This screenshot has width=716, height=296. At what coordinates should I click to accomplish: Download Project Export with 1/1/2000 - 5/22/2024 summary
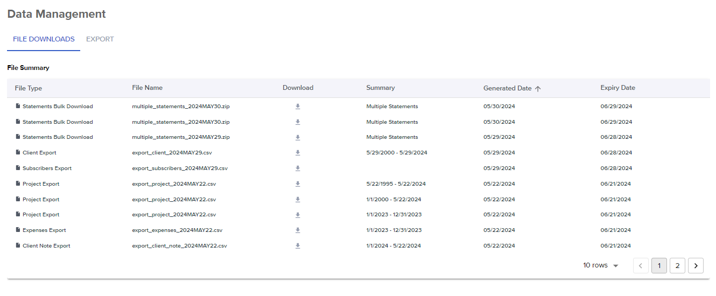[298, 200]
